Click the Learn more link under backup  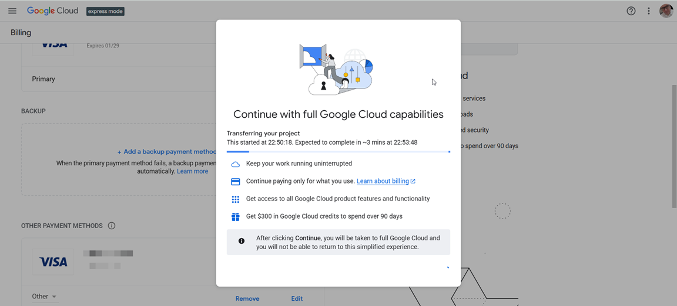click(x=193, y=171)
